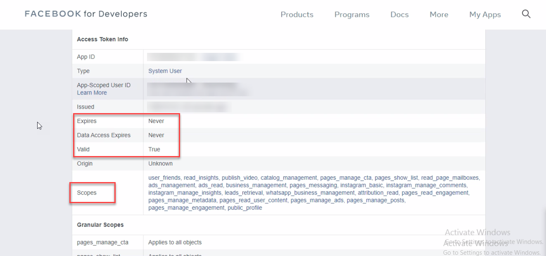Click the catalog_management scope
The image size is (546, 256).
tap(289, 178)
